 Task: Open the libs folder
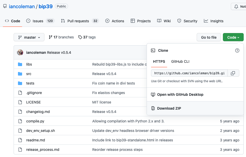[x=29, y=64]
